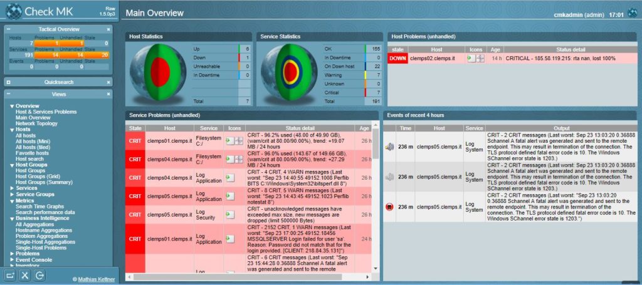Sort service problems by State column header
Screen dimensions: 642x285
point(135,128)
